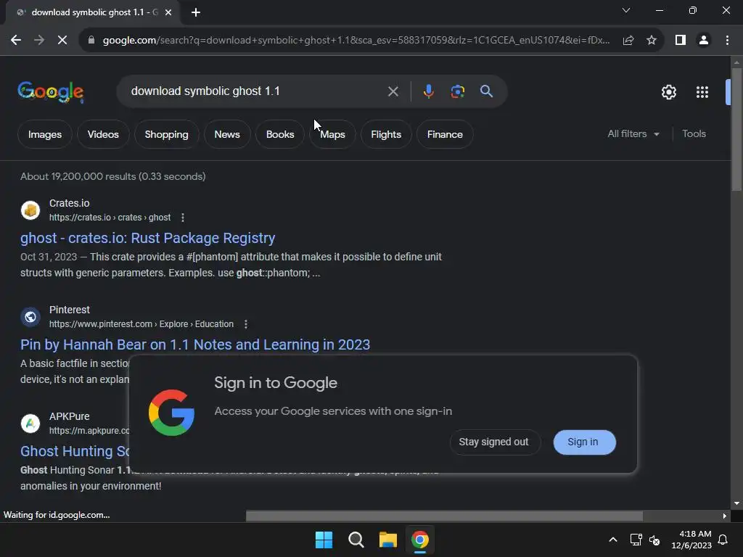Submit search using the magnifier icon
This screenshot has width=743, height=557.
click(487, 91)
